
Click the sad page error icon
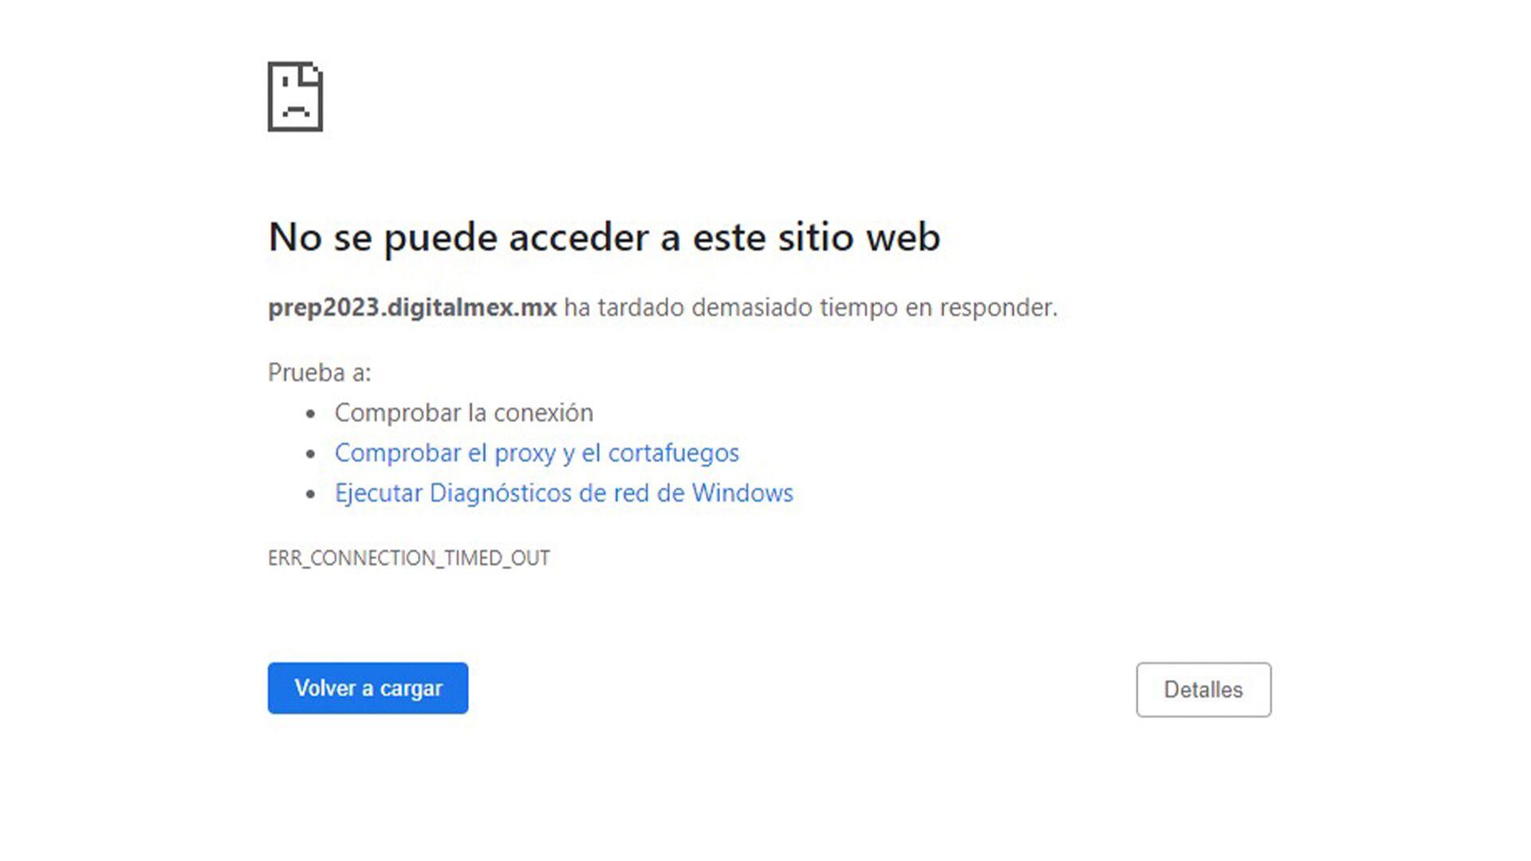[x=295, y=96]
